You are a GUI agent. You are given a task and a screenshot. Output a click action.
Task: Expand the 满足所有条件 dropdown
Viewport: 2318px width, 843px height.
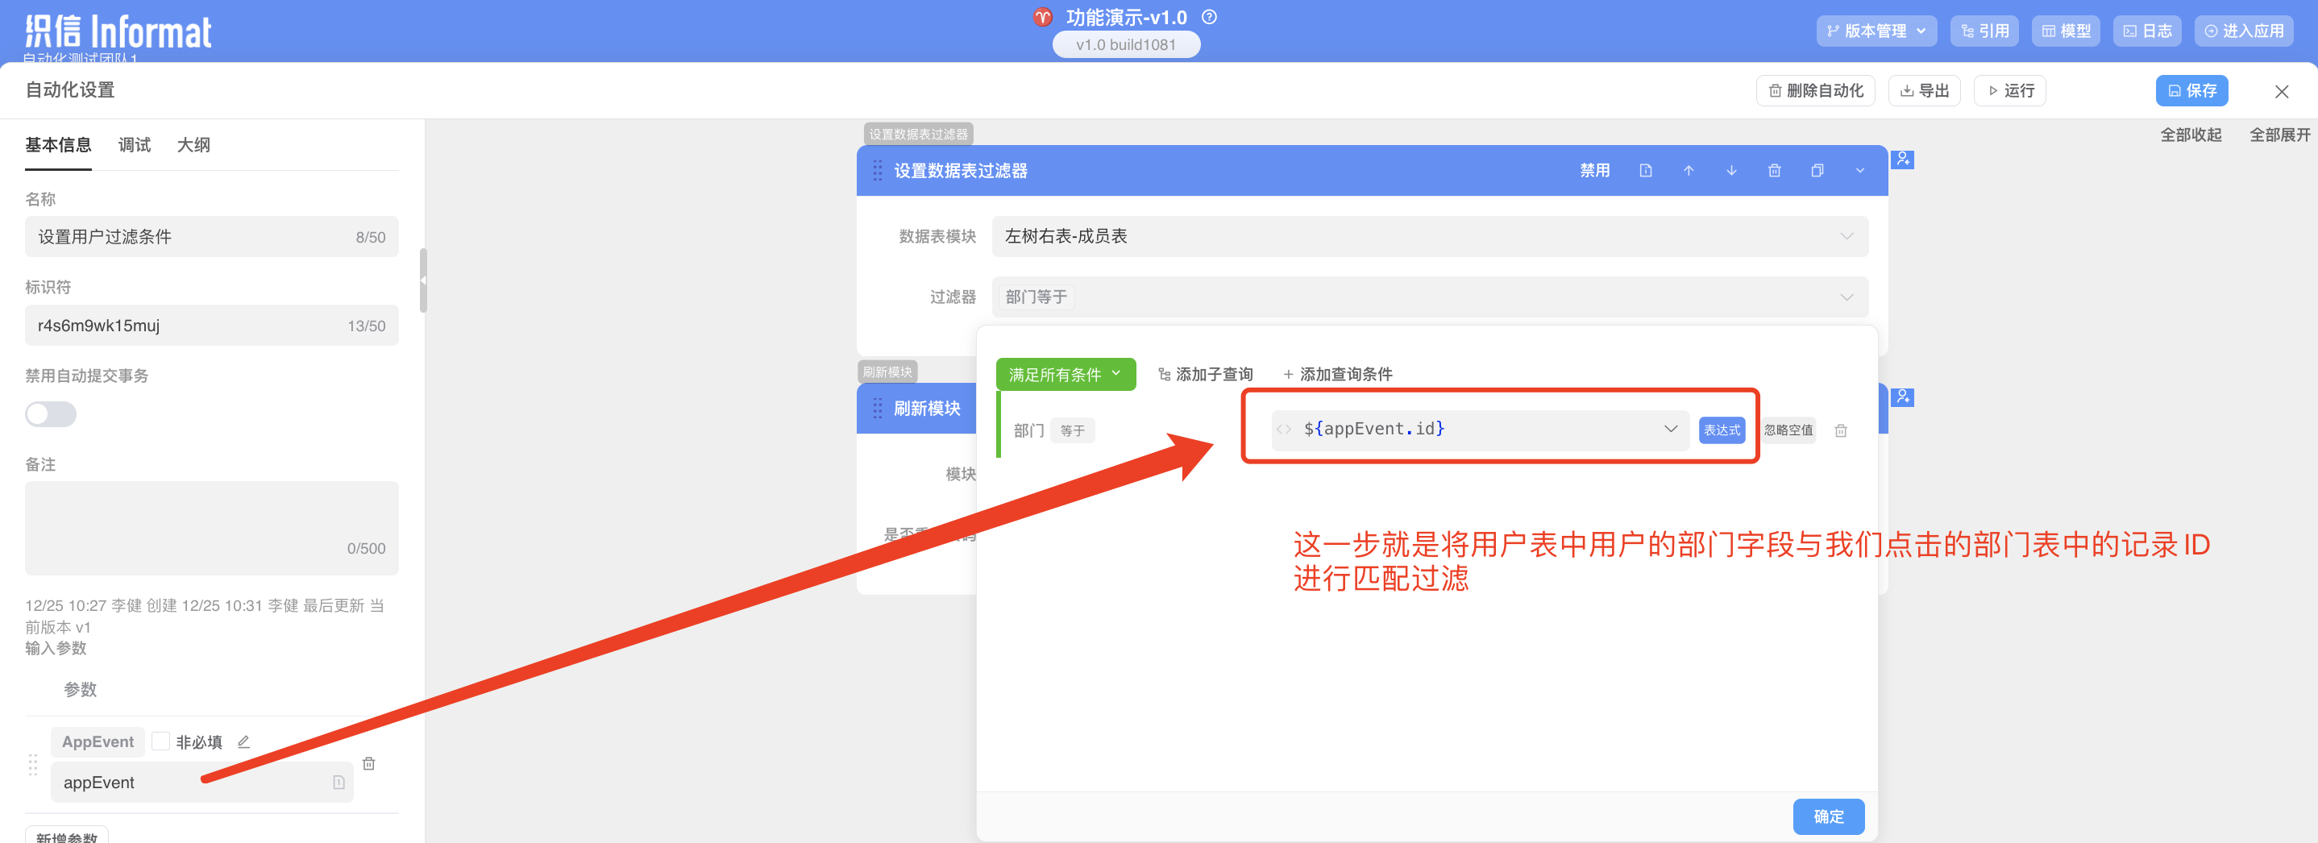1065,374
